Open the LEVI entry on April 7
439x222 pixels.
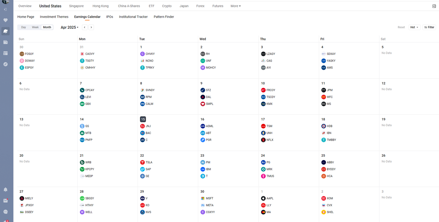click(x=85, y=97)
